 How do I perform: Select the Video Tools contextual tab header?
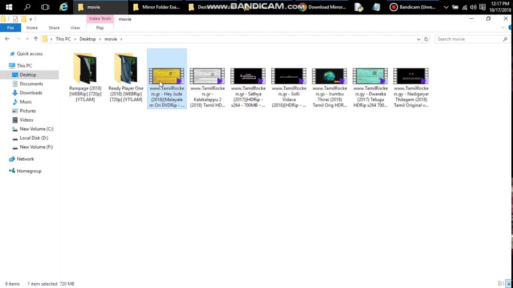[100, 19]
